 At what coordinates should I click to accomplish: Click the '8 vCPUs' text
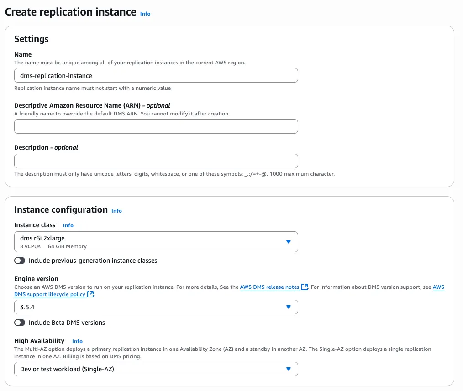coord(30,246)
